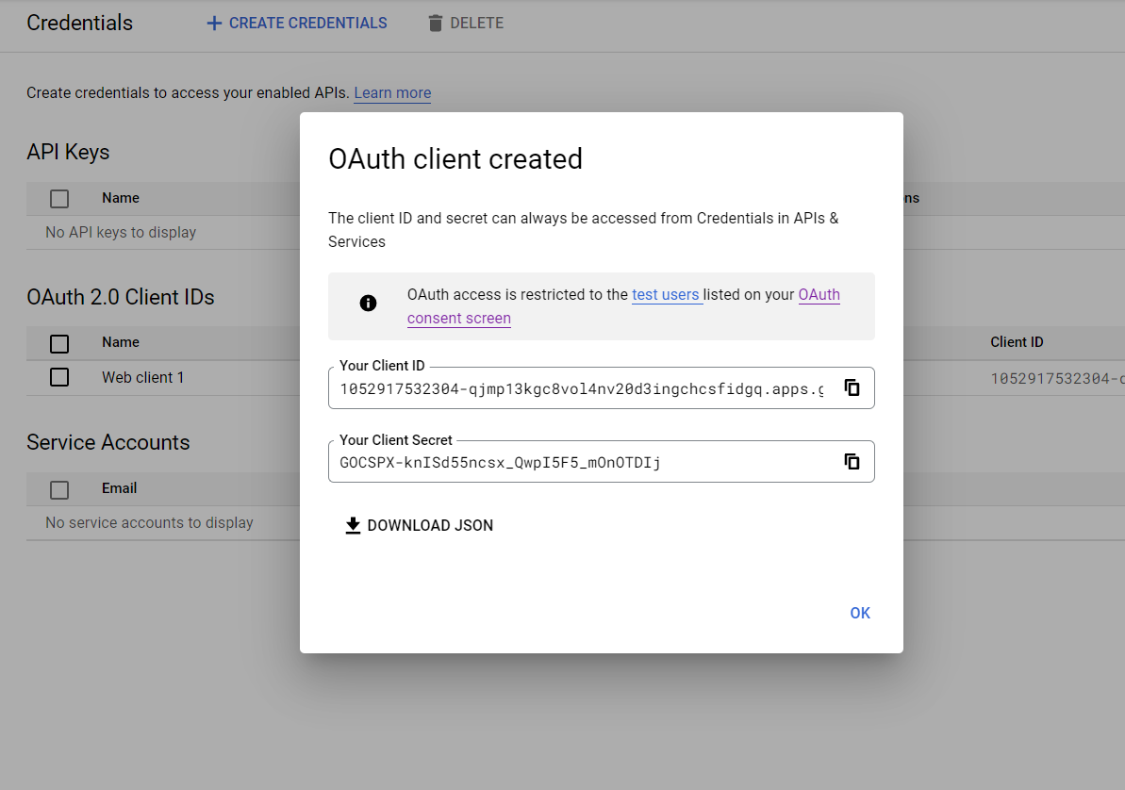The width and height of the screenshot is (1125, 790).
Task: Click DOWNLOAD JSON to save credentials
Action: click(429, 525)
